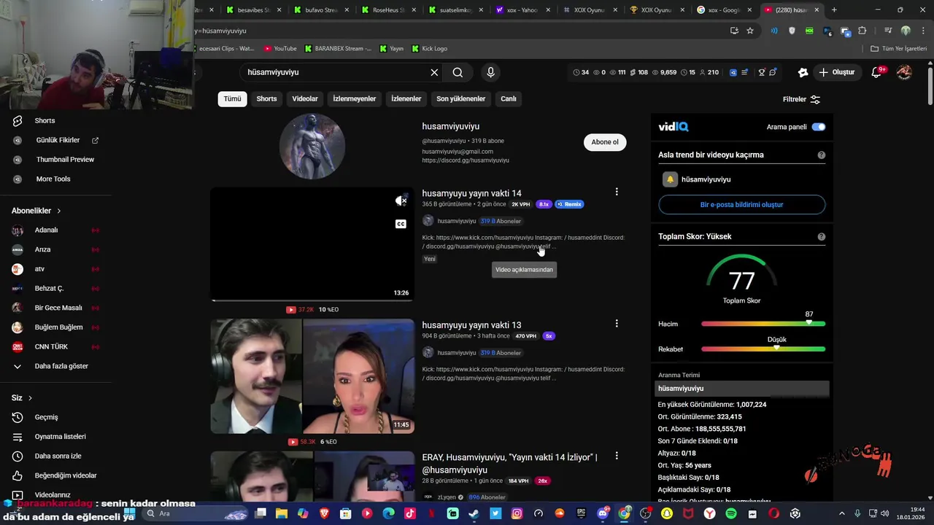
Task: Open Geçmiş in the sidebar
Action: pyautogui.click(x=46, y=417)
